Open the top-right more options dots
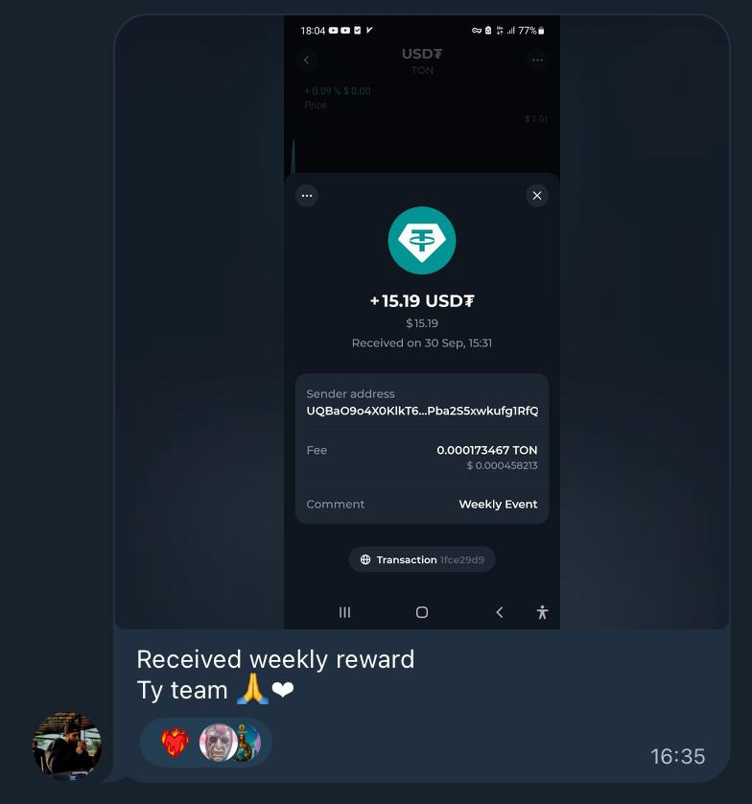The height and width of the screenshot is (804, 752). point(537,60)
